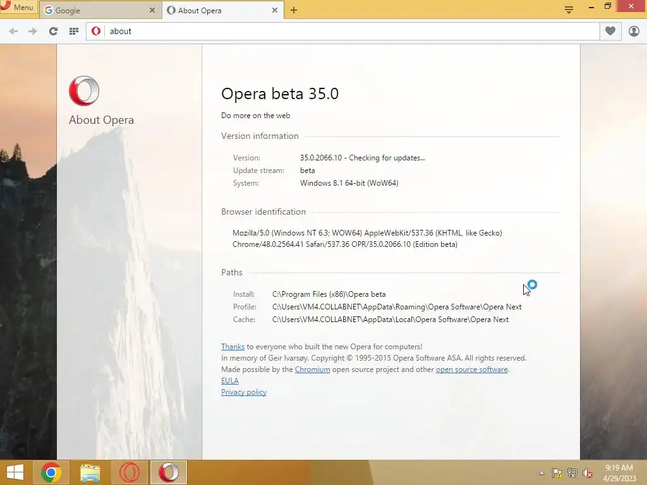
Task: Click the Mozilla/5.0 user agent line
Action: (367, 233)
